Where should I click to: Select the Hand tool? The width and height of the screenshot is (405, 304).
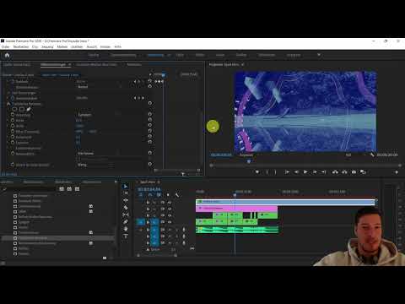click(126, 229)
